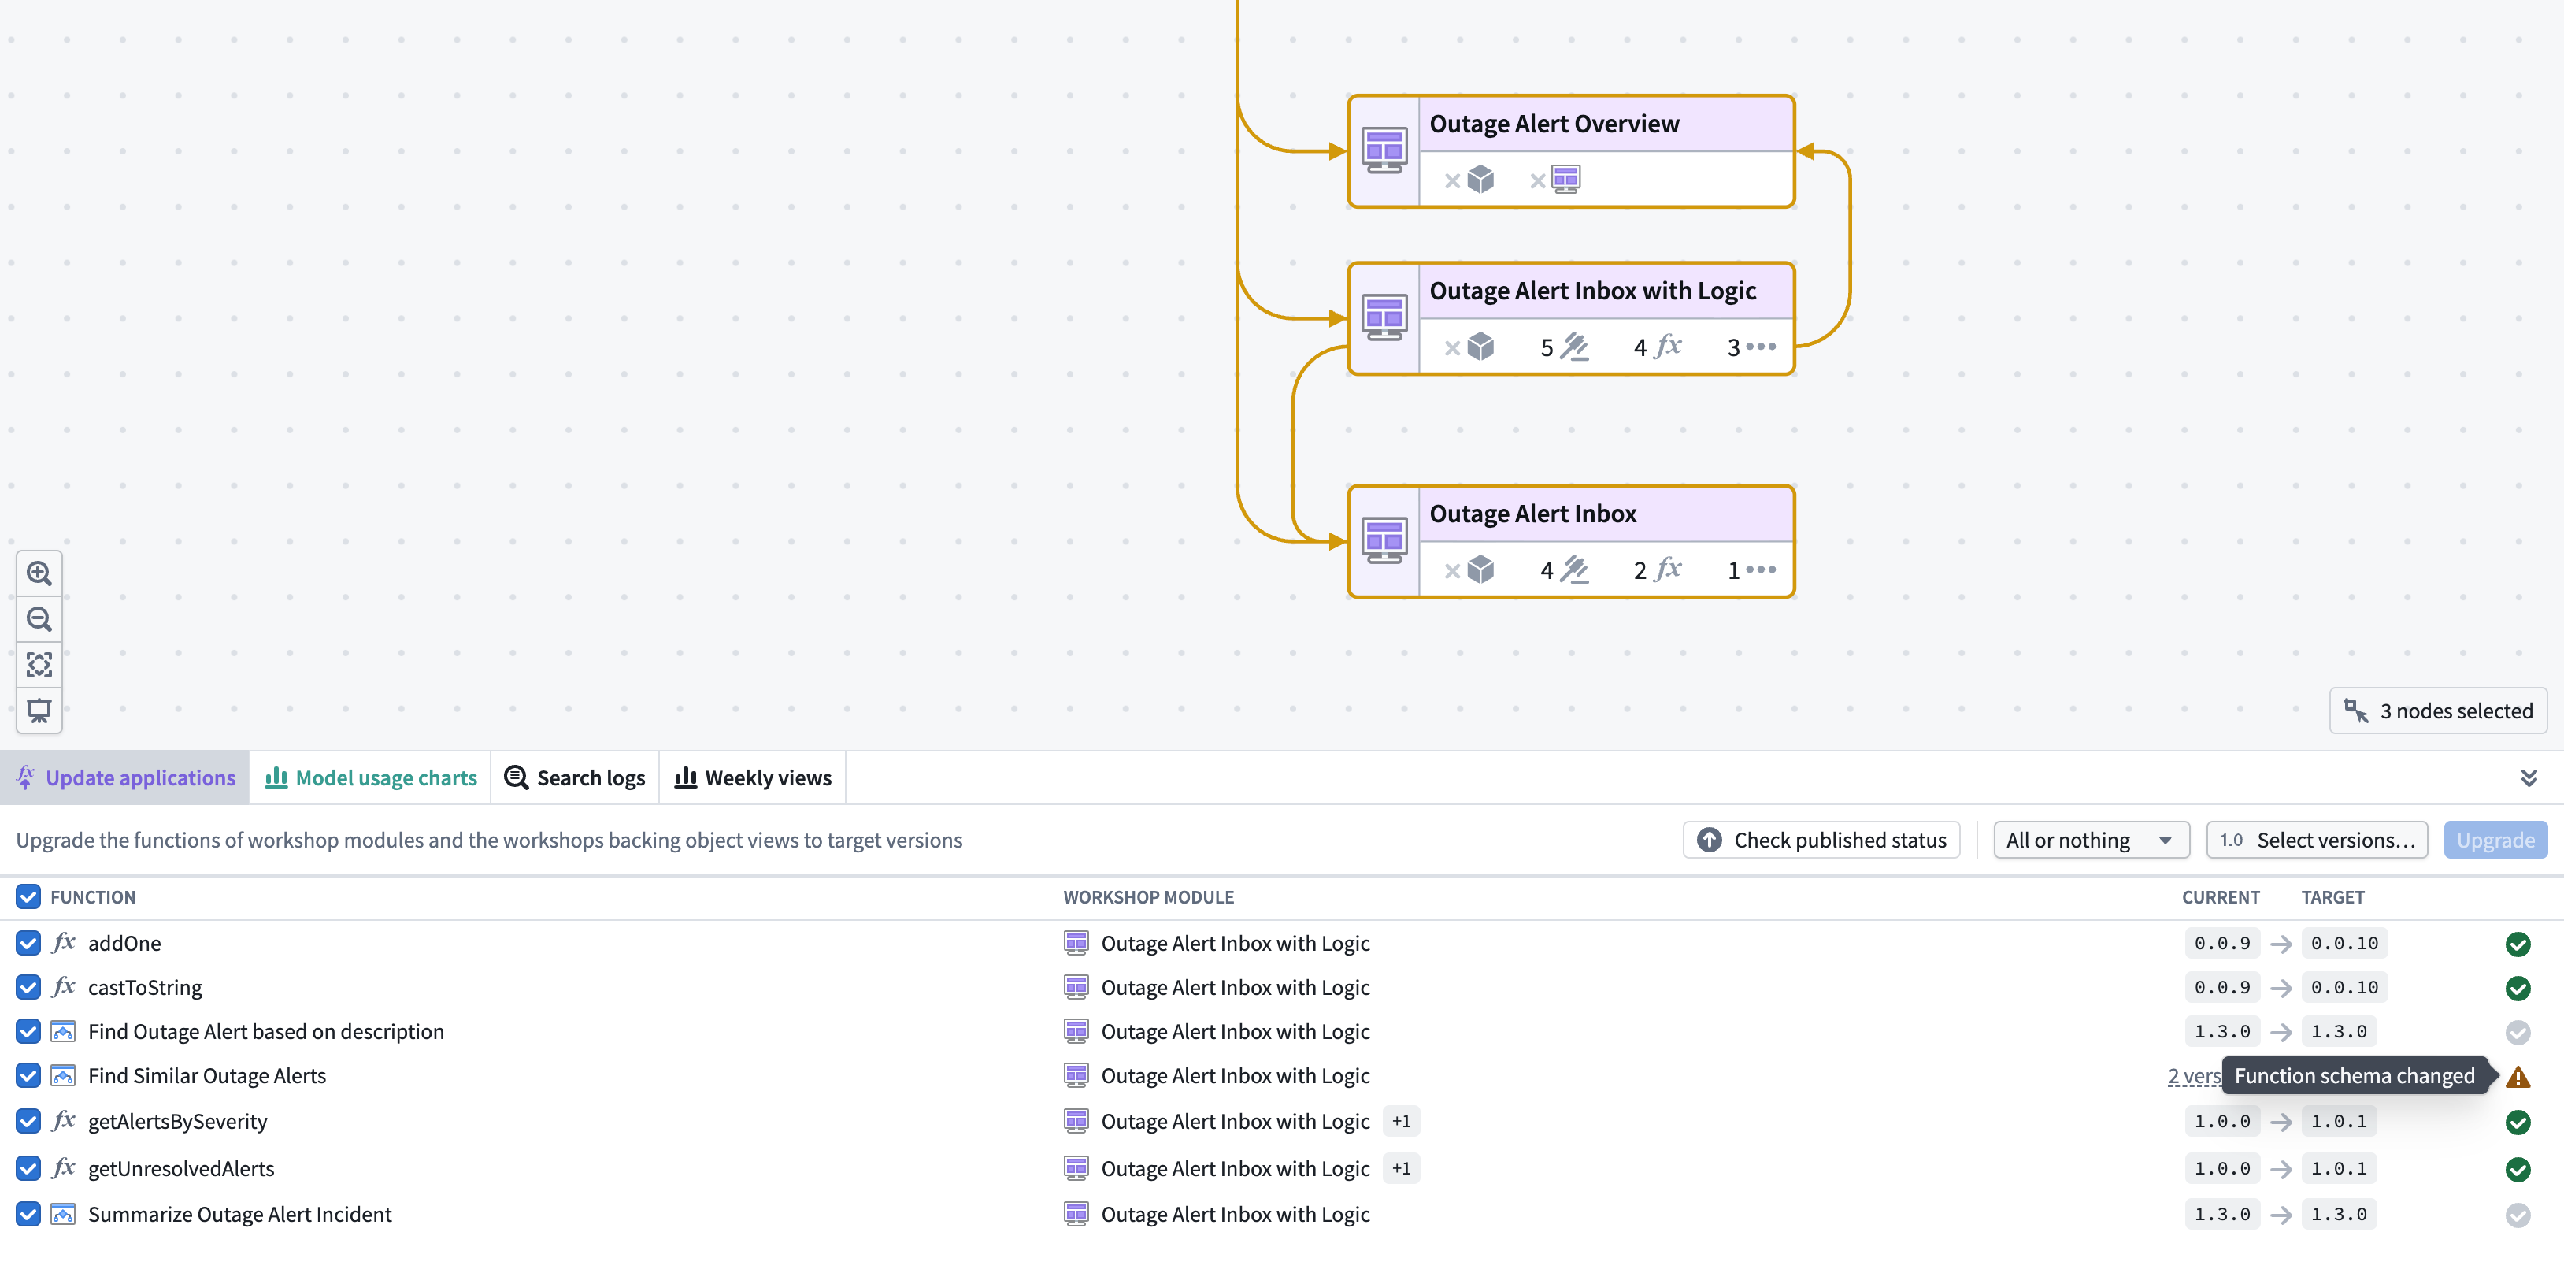Toggle the select-all FUNCTION header checkbox

point(28,896)
